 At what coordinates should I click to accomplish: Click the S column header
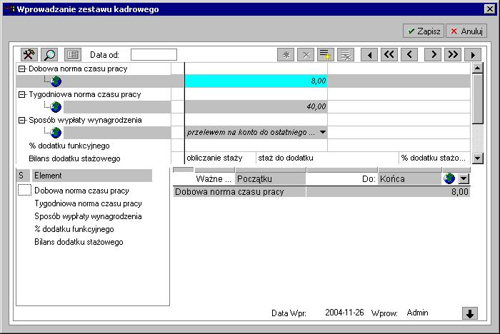[23, 176]
